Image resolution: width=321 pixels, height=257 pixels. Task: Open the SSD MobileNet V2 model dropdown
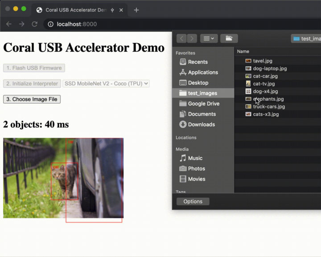[x=106, y=84]
